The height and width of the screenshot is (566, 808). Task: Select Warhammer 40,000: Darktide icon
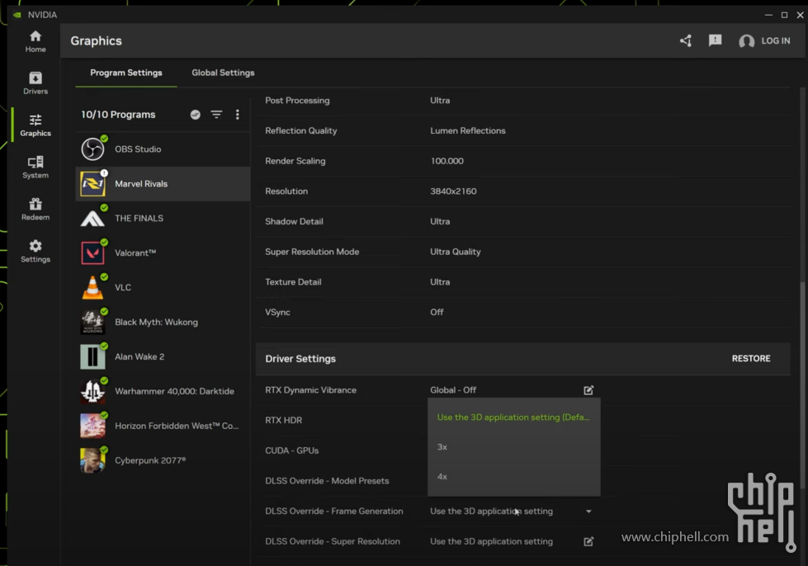coord(92,391)
